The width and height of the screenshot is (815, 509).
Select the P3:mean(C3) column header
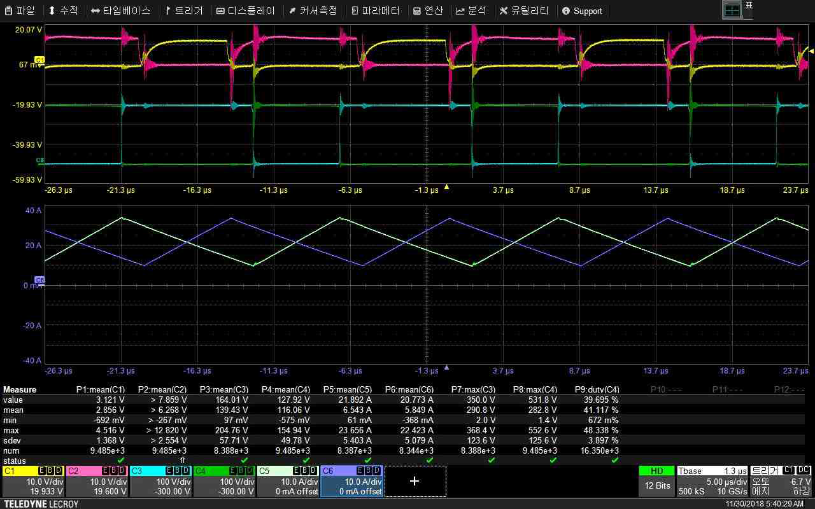[224, 389]
